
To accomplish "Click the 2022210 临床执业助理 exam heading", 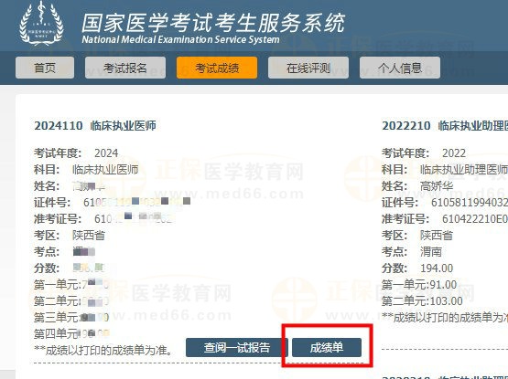I will [x=445, y=125].
